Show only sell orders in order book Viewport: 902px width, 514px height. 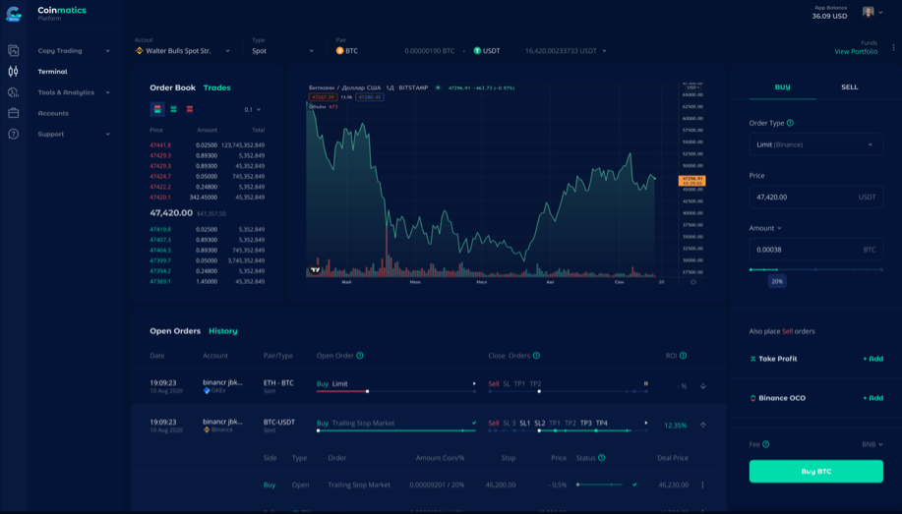pos(190,109)
